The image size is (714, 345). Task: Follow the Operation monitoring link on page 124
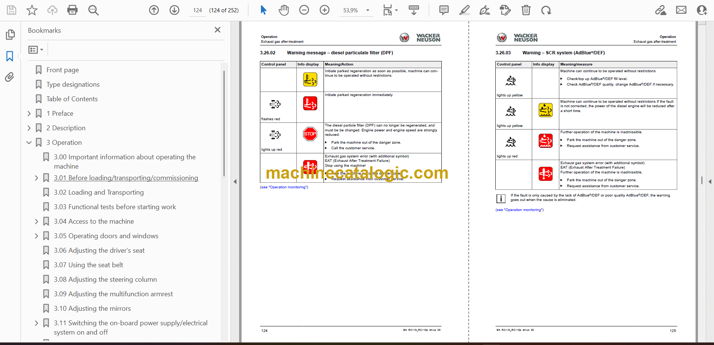(x=284, y=187)
